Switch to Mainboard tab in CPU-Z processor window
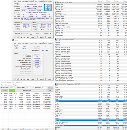The height and width of the screenshot is (130, 127). [25, 1]
